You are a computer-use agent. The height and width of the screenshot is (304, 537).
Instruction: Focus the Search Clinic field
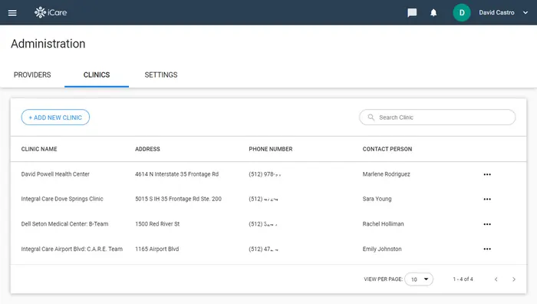click(437, 117)
